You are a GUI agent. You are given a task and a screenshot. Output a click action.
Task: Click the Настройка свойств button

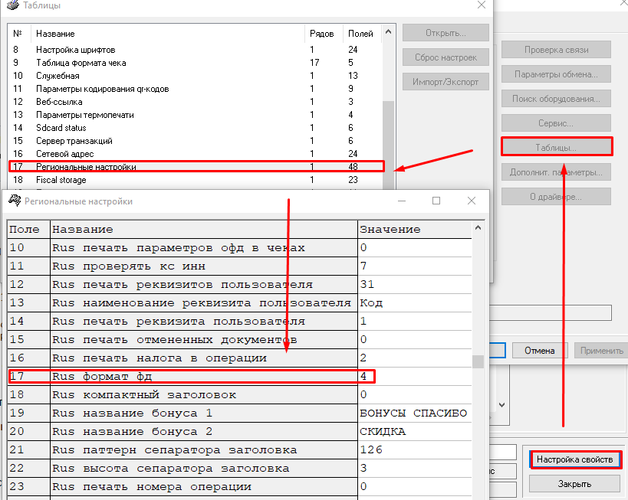coord(574,459)
